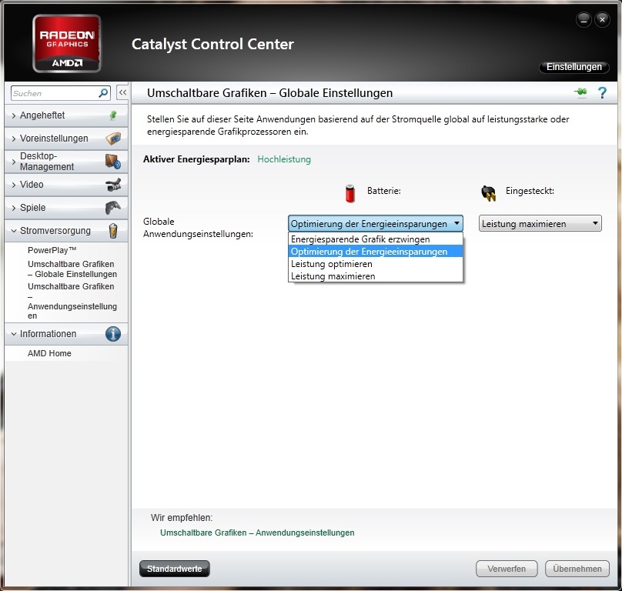622x591 pixels.
Task: Click the Übernehmen button
Action: 577,569
